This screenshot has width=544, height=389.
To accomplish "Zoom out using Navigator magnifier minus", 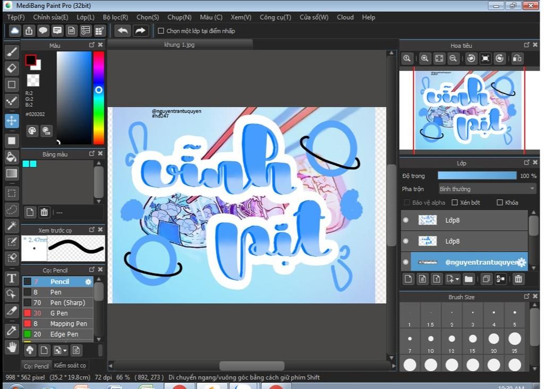I will pos(453,58).
